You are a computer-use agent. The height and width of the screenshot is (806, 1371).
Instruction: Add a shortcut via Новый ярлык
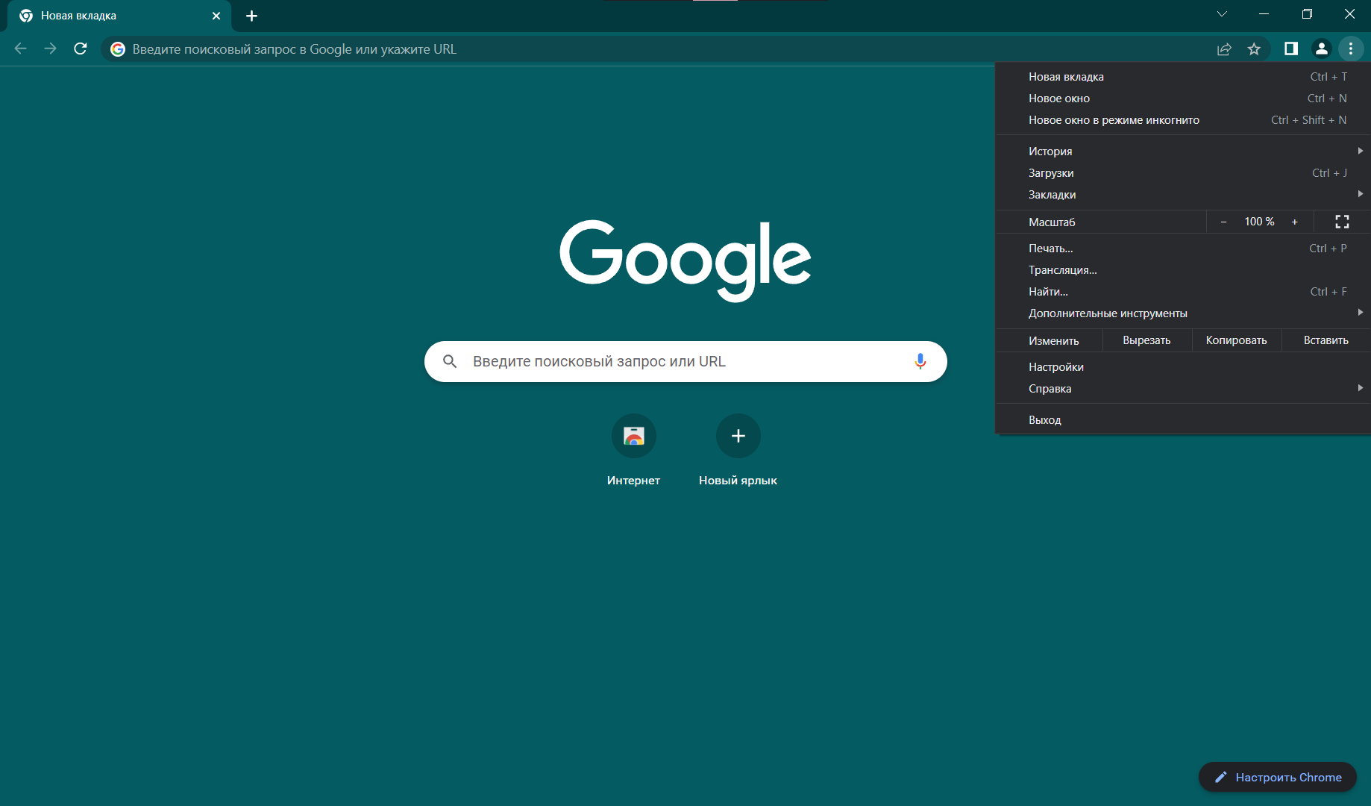pyautogui.click(x=738, y=450)
